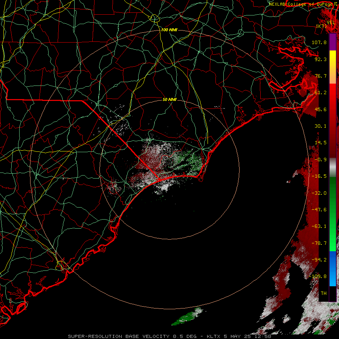This screenshot has height=339, width=339.
Task: Click the purple segment of velocity color bar
Action: tap(333, 42)
